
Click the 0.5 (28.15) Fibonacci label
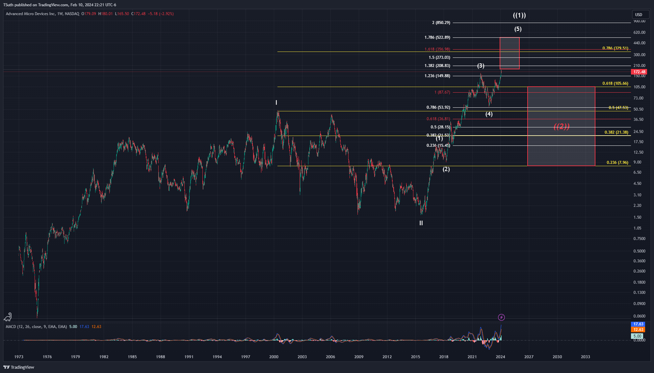tap(440, 127)
